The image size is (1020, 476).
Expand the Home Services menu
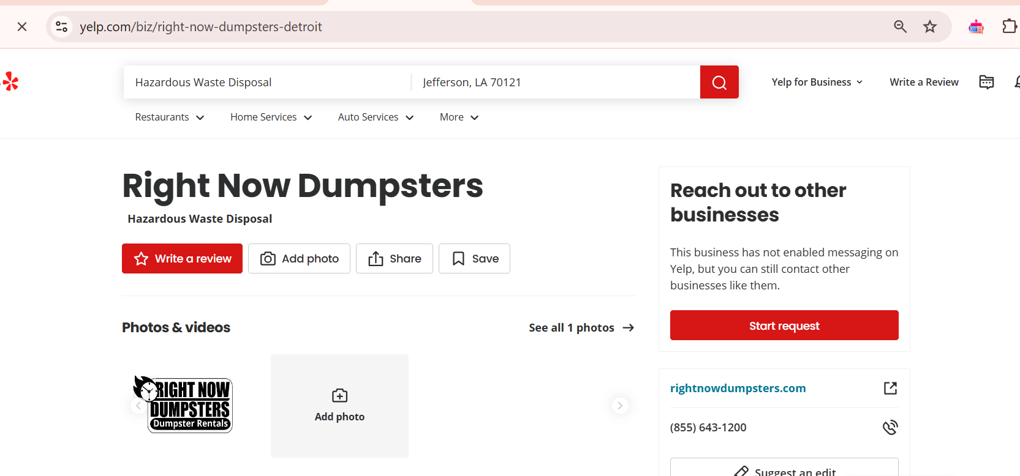point(271,117)
